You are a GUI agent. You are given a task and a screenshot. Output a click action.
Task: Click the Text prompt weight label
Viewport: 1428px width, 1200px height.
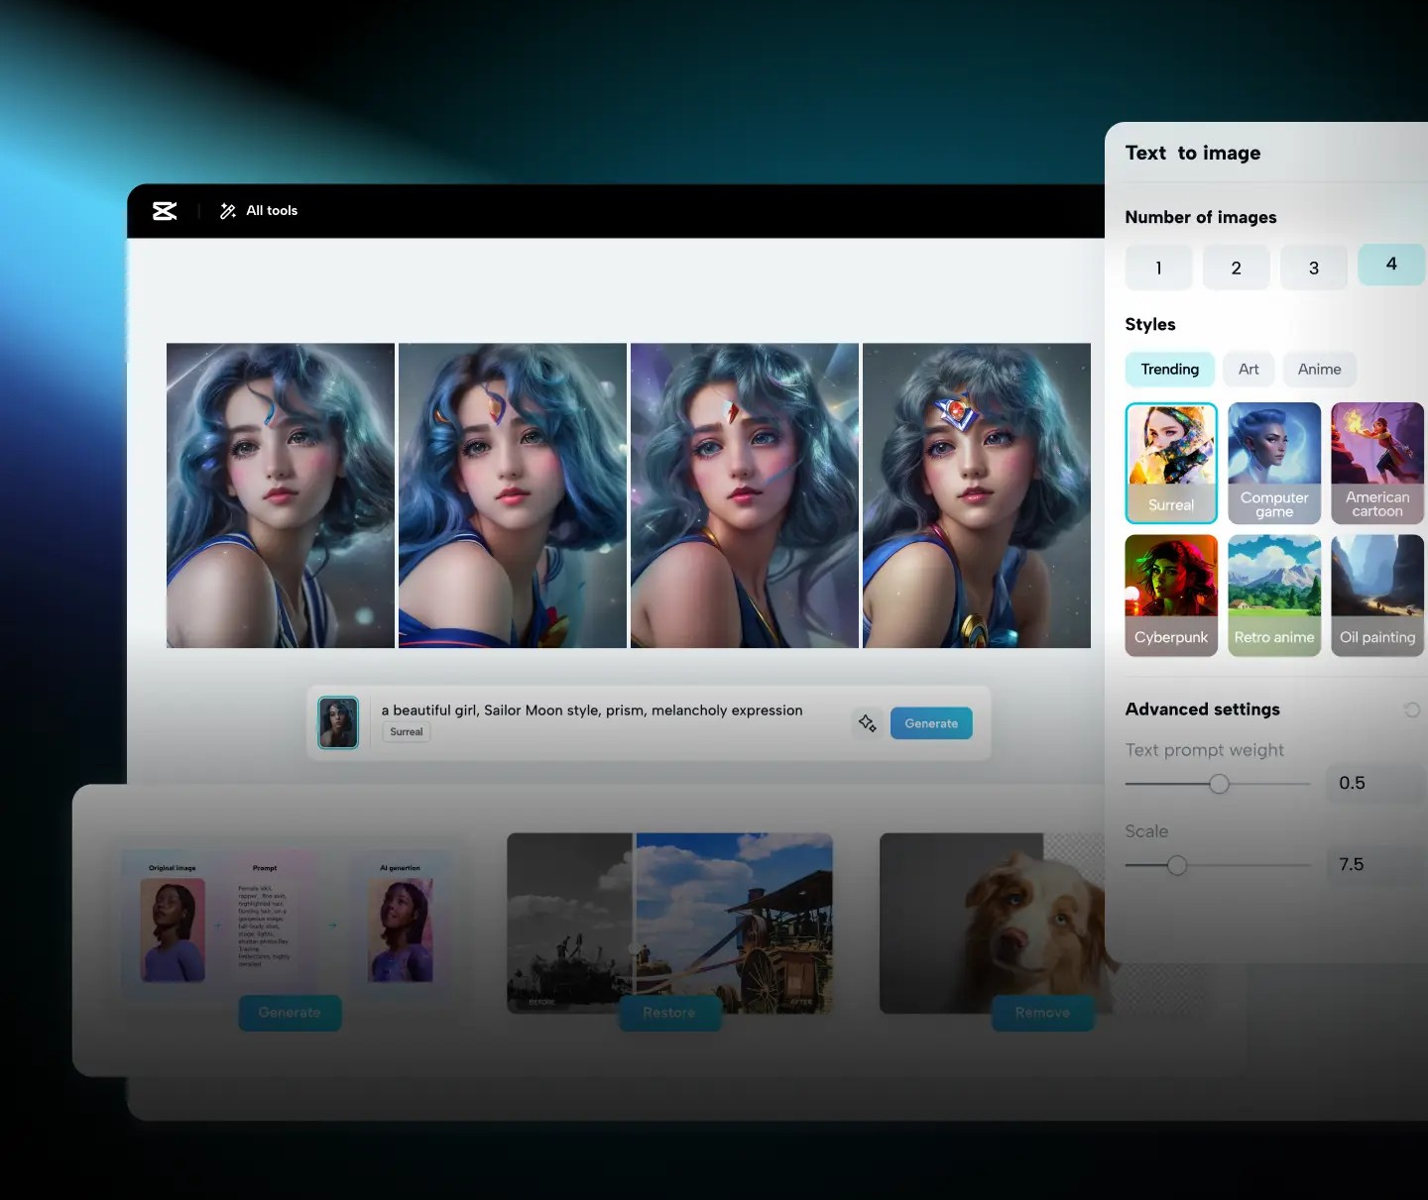[1204, 750]
